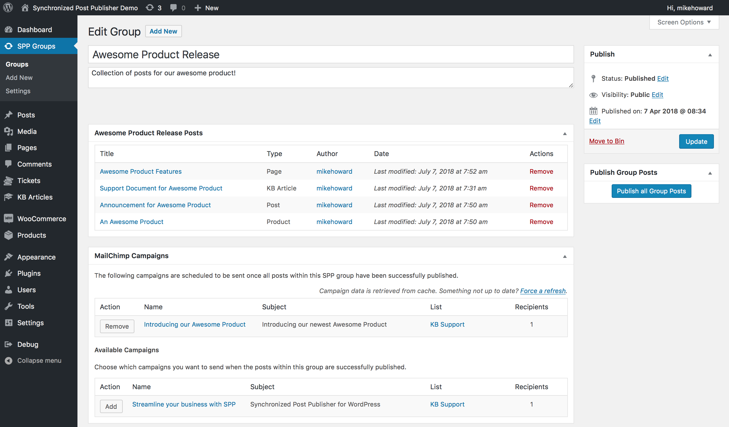Open the Dashboard gauge icon

(9, 30)
